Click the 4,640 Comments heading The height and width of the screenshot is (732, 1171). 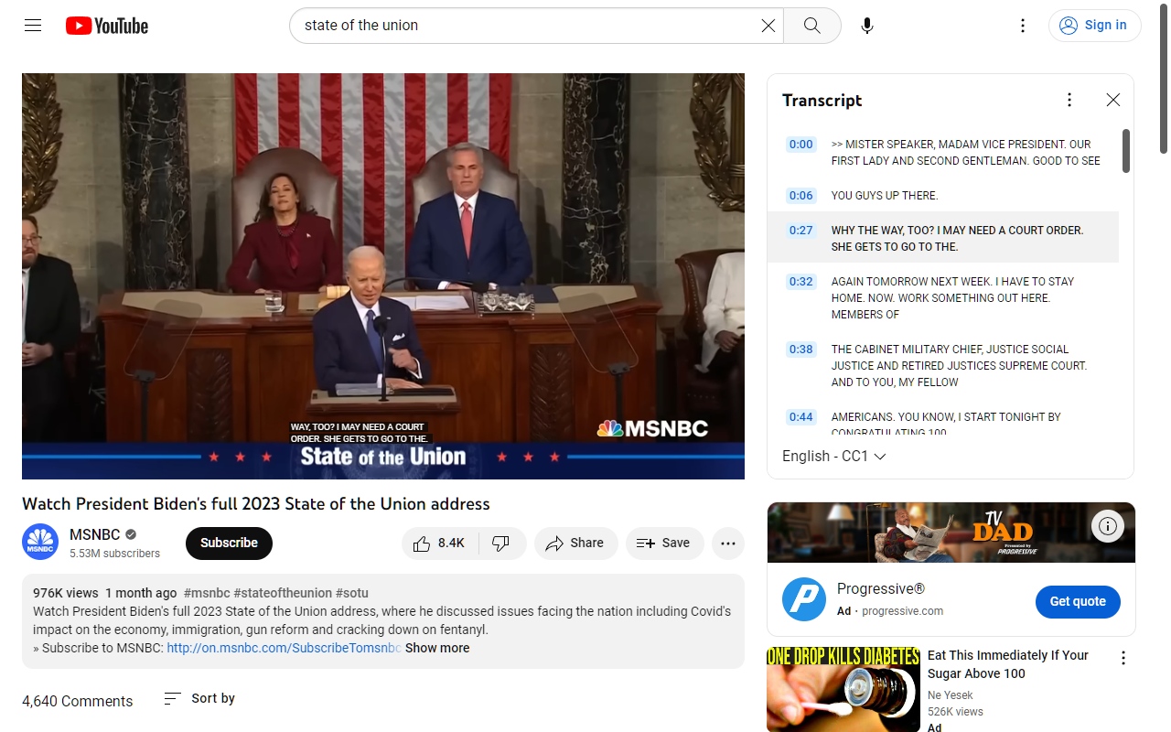(x=78, y=701)
